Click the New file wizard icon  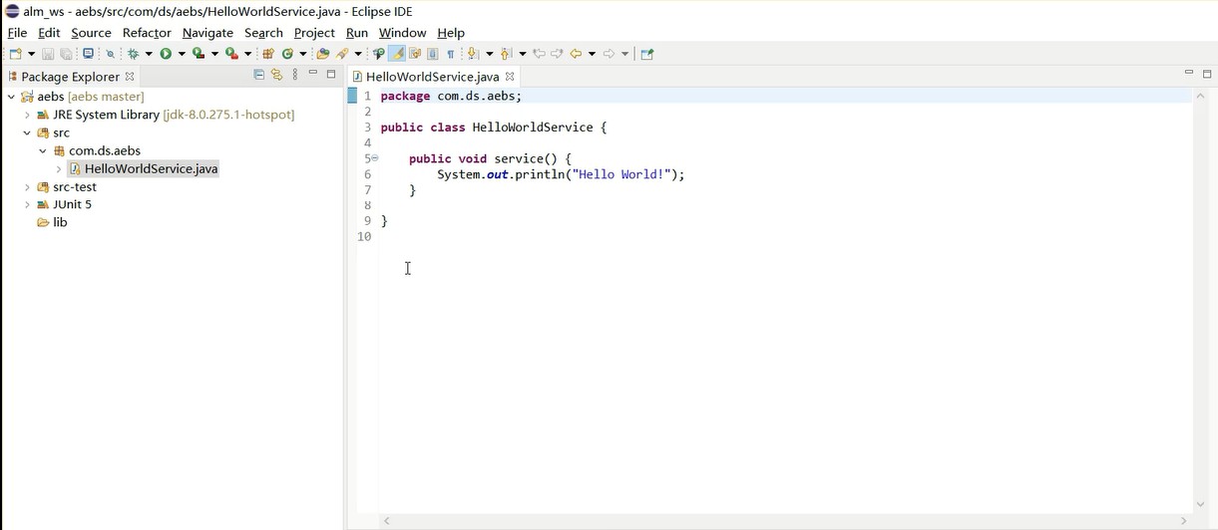[x=15, y=54]
